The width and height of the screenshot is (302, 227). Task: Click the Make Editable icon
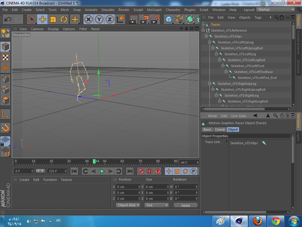(x=5, y=33)
